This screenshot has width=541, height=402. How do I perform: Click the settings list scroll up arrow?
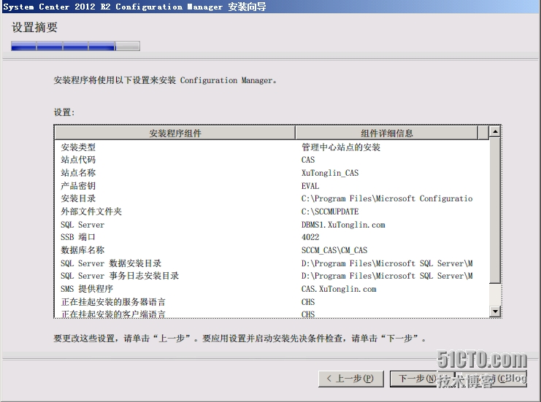tap(495, 131)
